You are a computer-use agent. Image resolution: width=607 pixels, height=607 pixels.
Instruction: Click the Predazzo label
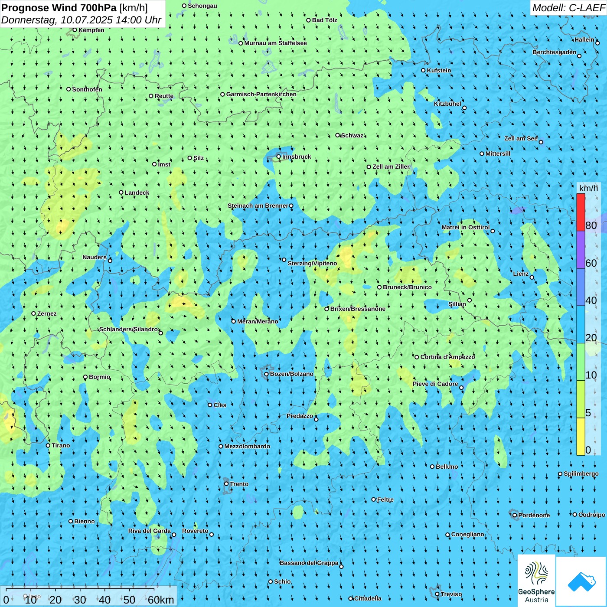(x=300, y=416)
